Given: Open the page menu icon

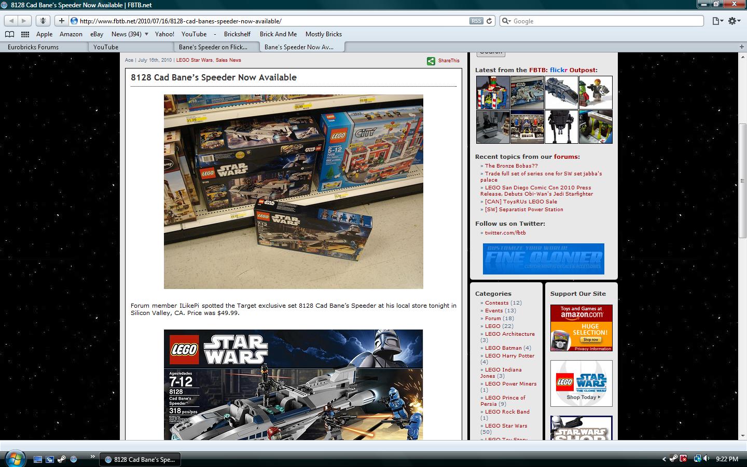Looking at the screenshot, I should 717,21.
